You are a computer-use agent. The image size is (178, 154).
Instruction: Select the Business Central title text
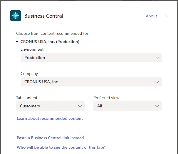[44, 16]
